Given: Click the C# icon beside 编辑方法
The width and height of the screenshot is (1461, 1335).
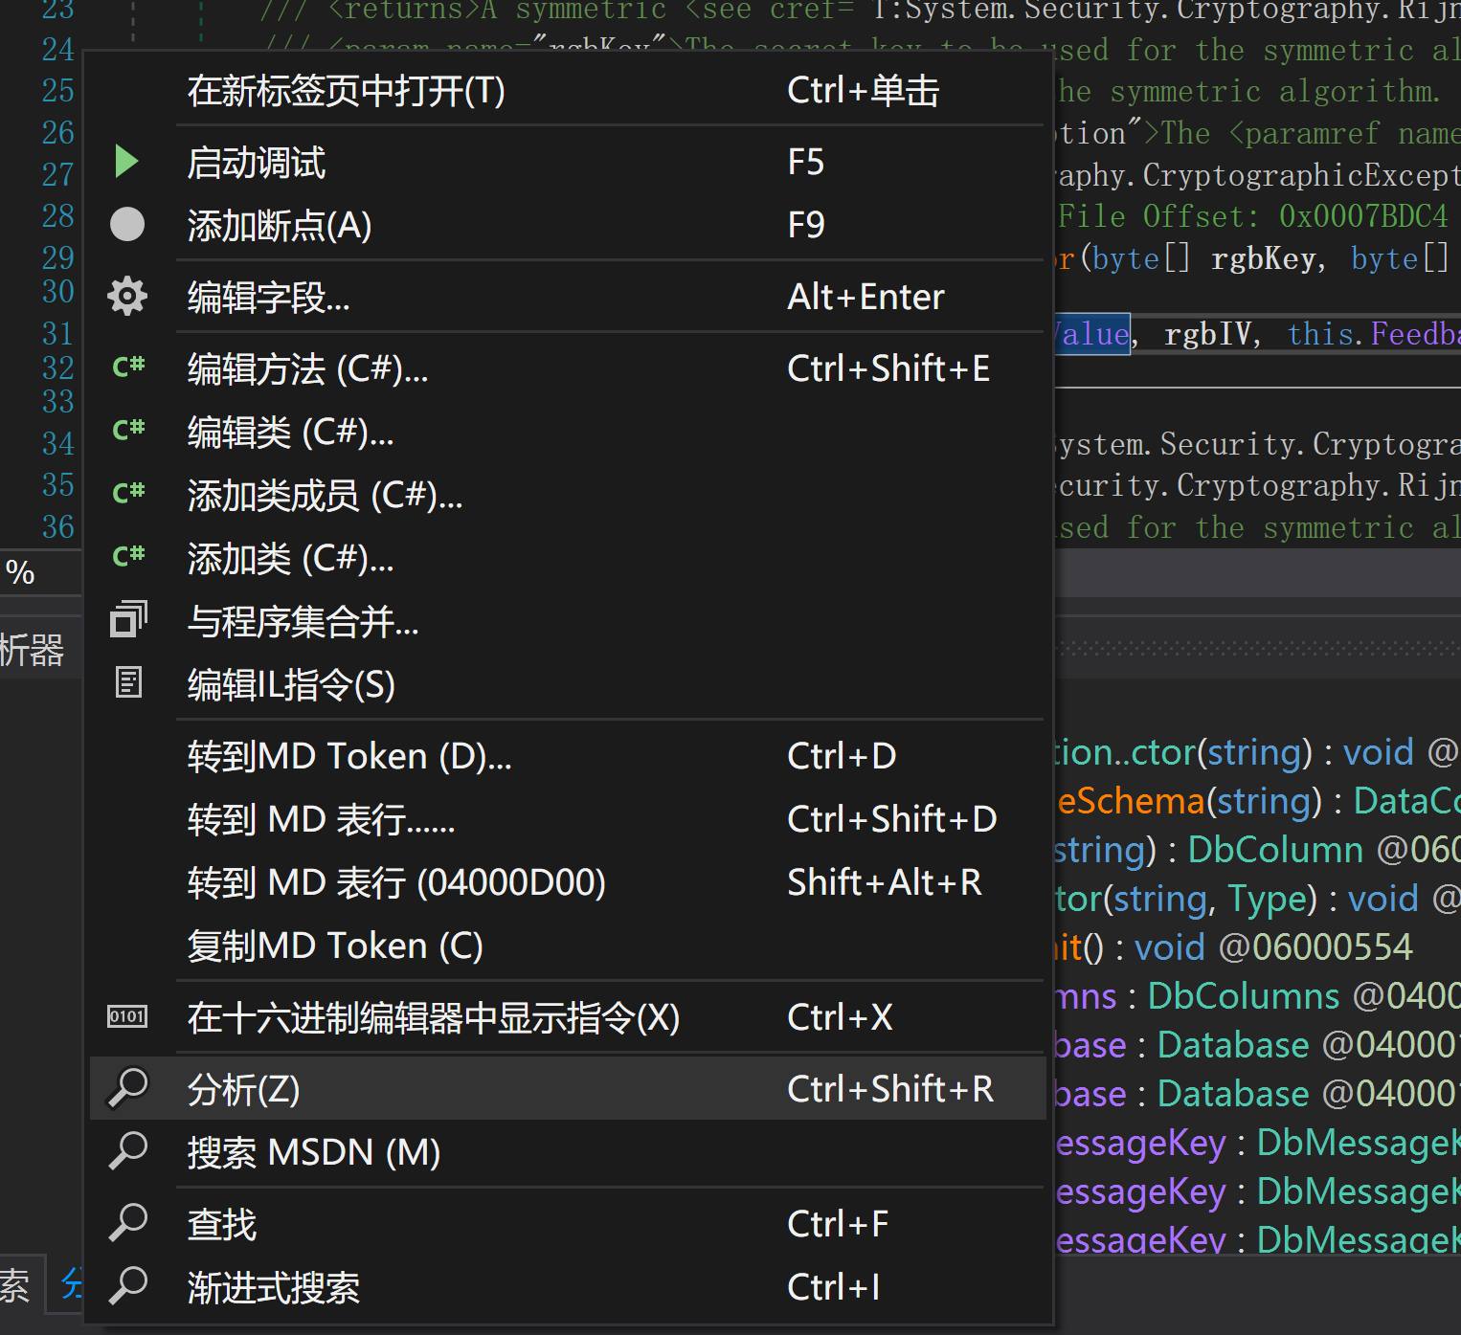Looking at the screenshot, I should pos(128,367).
